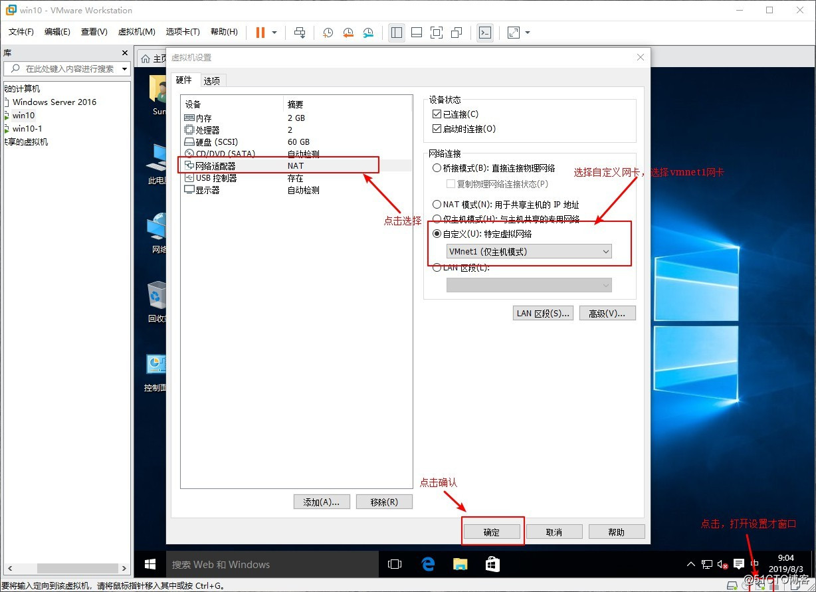The image size is (816, 592).
Task: Open the 编辑(E) menu
Action: click(57, 32)
